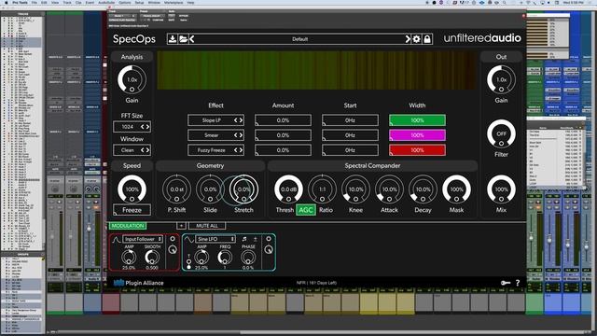Viewport: 597px width, 336px height.
Task: Click Input Follower modulation output node
Action: point(173,239)
